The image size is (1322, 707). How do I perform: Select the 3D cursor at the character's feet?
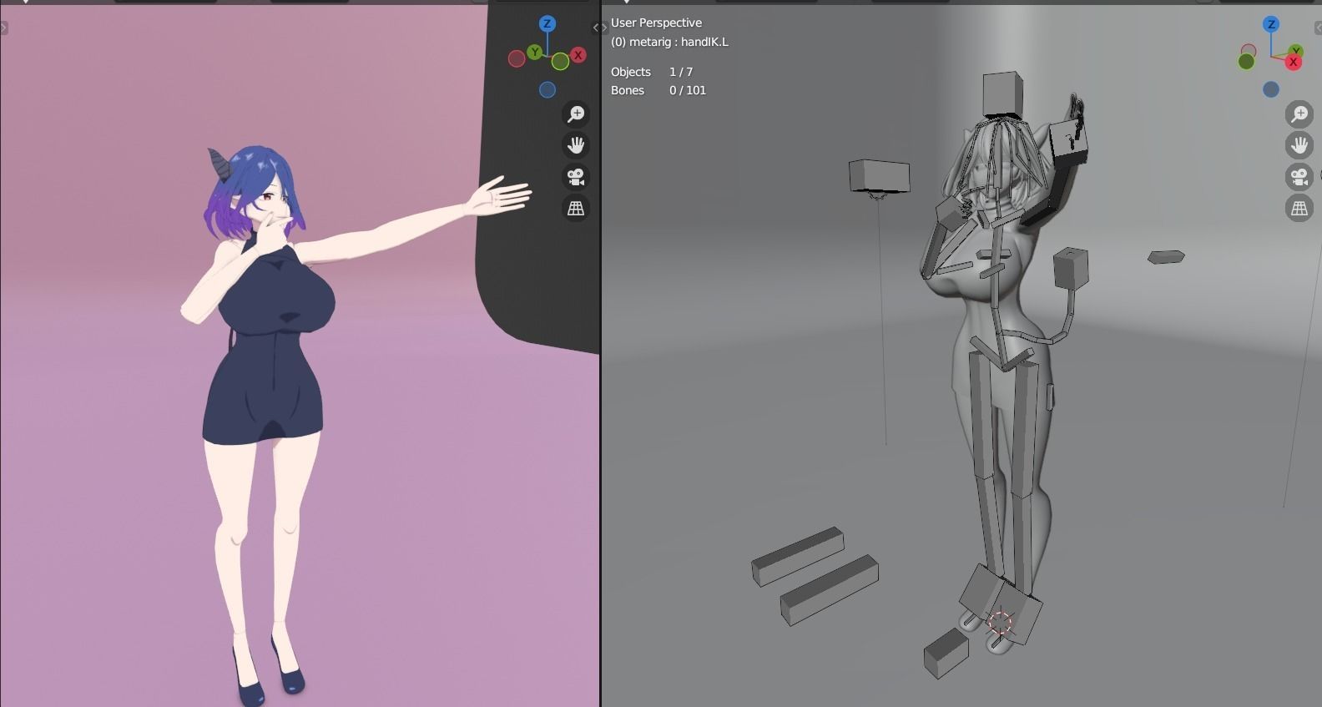click(1000, 622)
